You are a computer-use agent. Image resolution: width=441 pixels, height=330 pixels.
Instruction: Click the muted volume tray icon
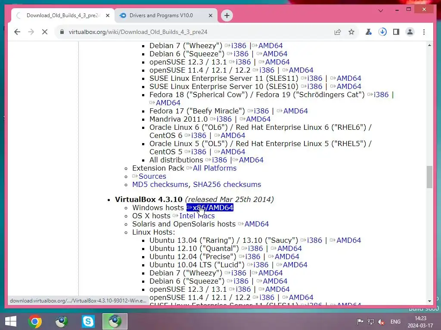(381, 321)
